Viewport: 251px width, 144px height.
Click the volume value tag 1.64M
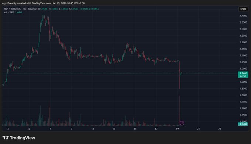tap(243, 124)
